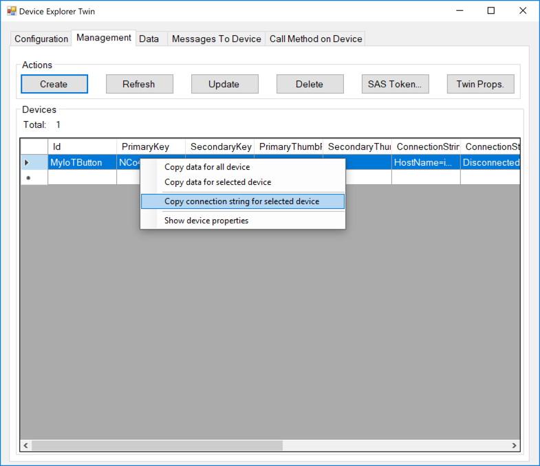Open the Configuration tab
This screenshot has width=540, height=466.
41,38
